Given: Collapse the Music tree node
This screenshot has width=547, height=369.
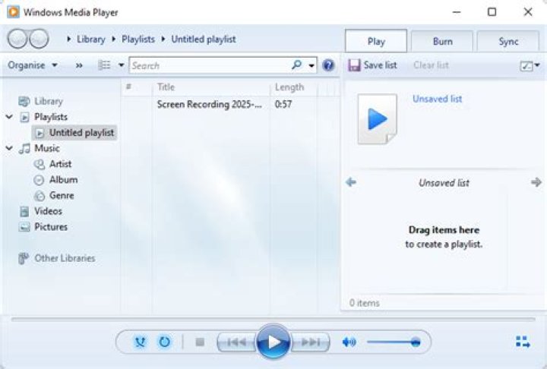Looking at the screenshot, I should 9,148.
